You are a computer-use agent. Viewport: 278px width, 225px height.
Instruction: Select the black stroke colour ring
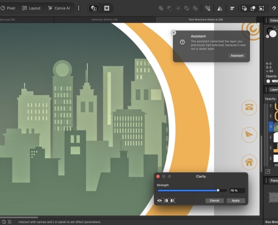pyautogui.click(x=270, y=30)
